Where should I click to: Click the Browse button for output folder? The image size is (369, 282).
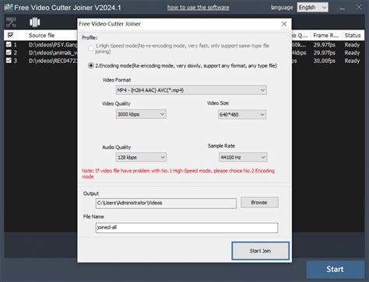pyautogui.click(x=259, y=203)
